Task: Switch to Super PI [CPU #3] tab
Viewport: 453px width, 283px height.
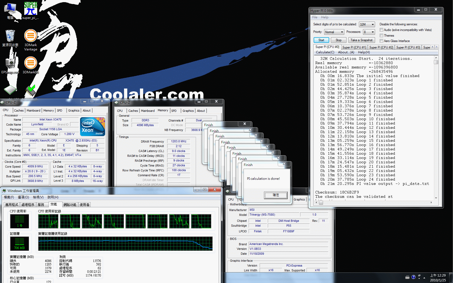Action: (x=408, y=47)
